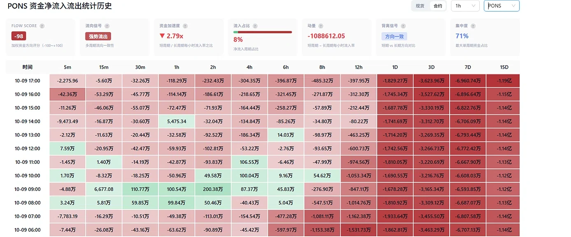The image size is (571, 237).
Task: Click the -2,275.96 cell
Action: pyautogui.click(x=67, y=81)
